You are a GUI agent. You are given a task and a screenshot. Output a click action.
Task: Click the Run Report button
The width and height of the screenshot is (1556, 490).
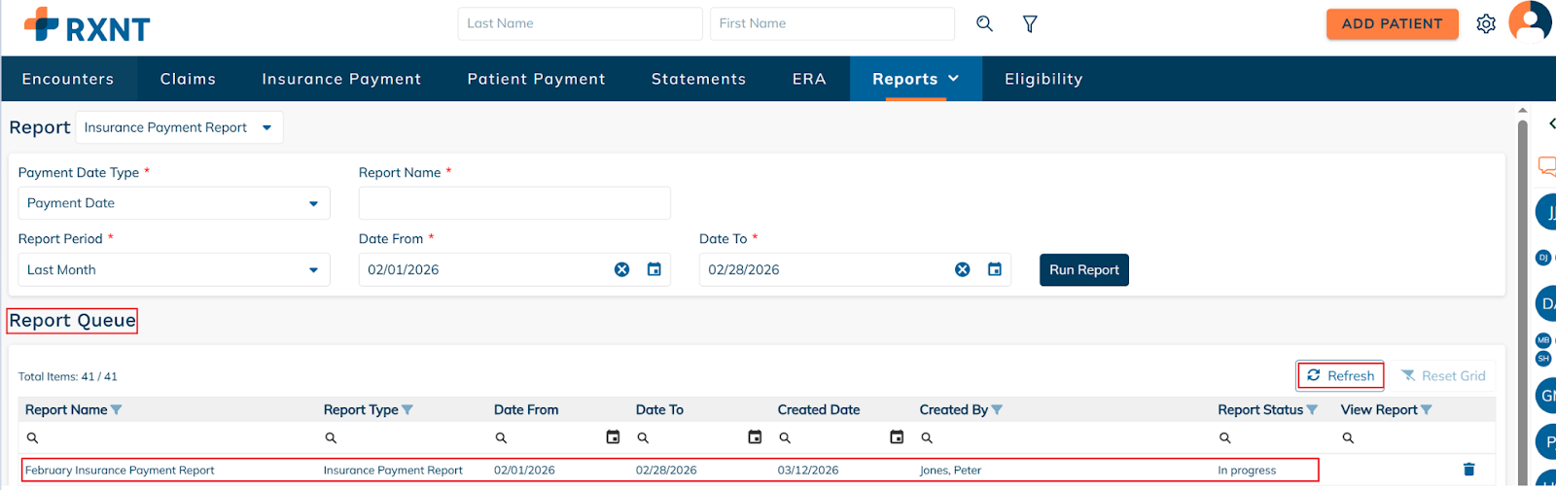pyautogui.click(x=1083, y=270)
